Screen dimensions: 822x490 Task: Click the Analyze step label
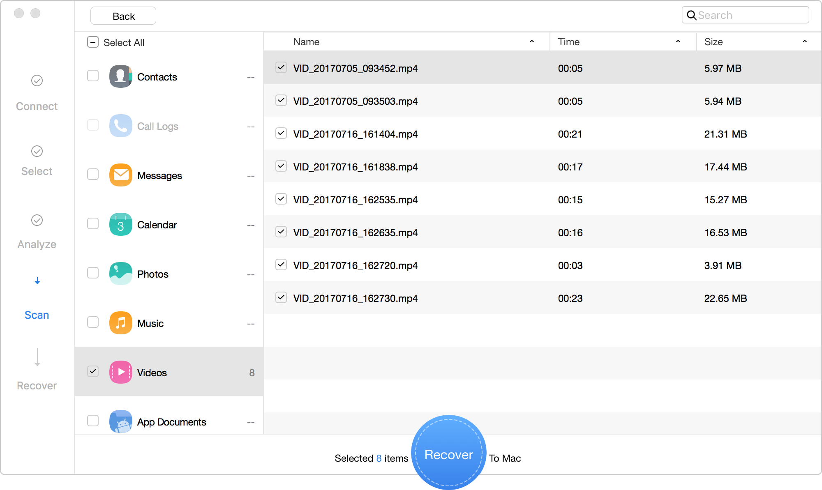click(37, 244)
